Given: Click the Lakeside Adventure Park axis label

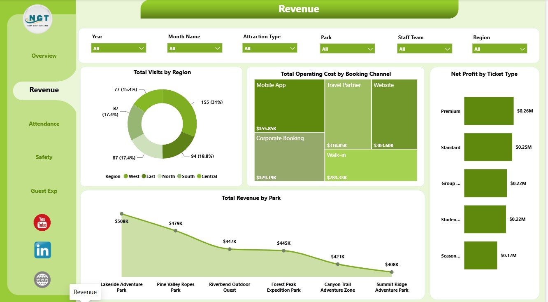Looking at the screenshot, I should pos(121,287).
